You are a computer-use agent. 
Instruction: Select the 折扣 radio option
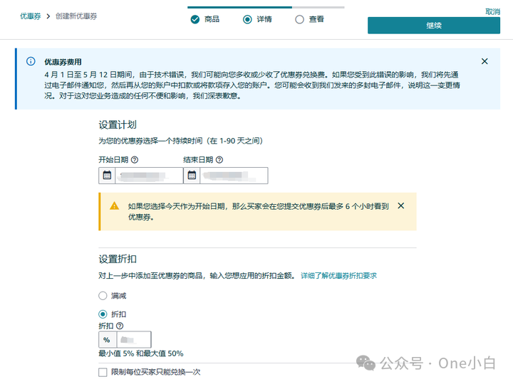click(103, 314)
